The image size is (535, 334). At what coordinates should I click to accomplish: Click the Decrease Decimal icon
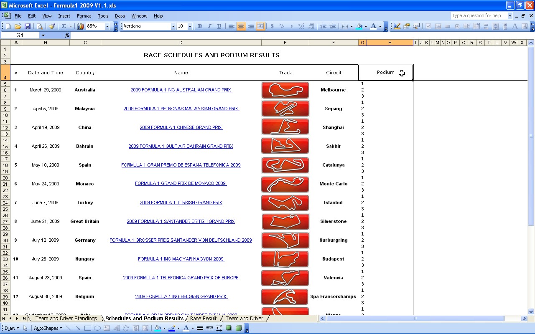[x=311, y=26]
